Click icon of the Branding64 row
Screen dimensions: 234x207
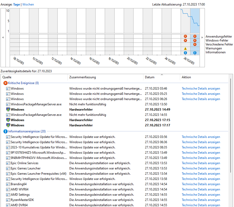(8, 184)
